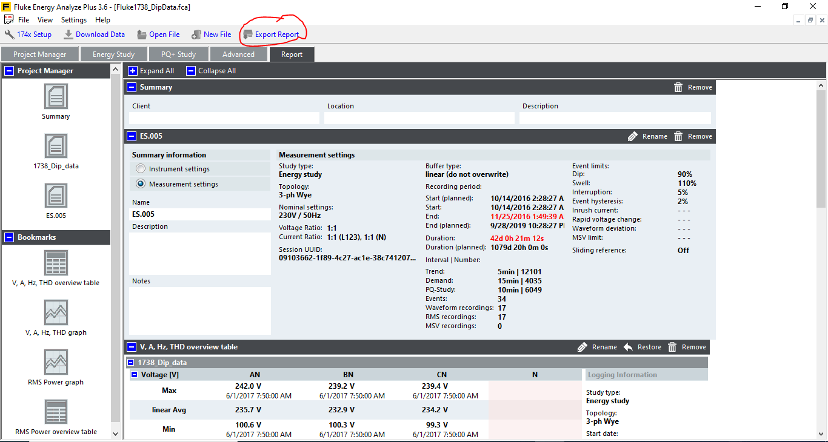The height and width of the screenshot is (442, 828).
Task: Open RMS Power overview table bookmark
Action: pos(56,412)
